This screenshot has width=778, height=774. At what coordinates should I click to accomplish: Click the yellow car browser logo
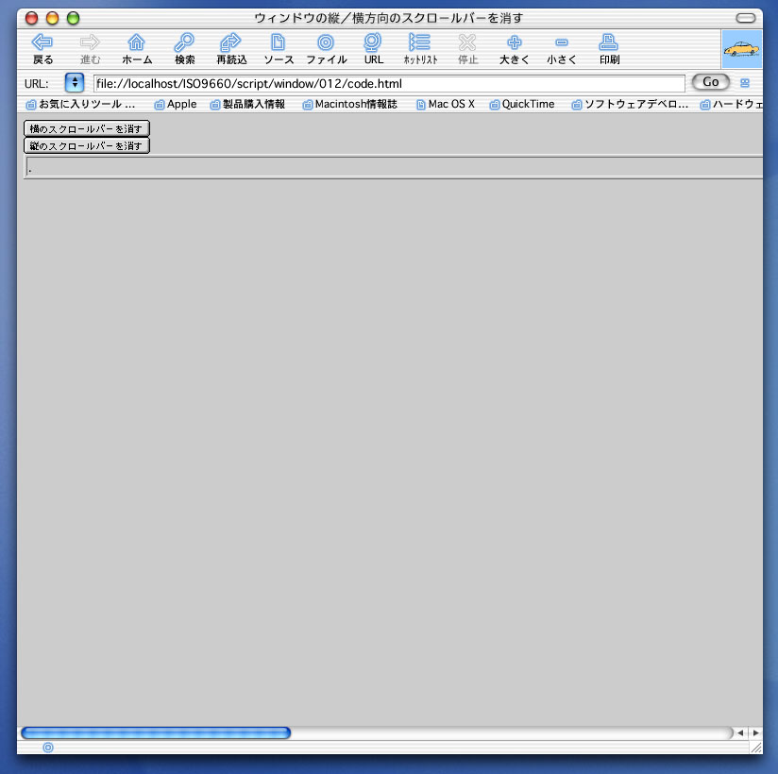point(742,49)
